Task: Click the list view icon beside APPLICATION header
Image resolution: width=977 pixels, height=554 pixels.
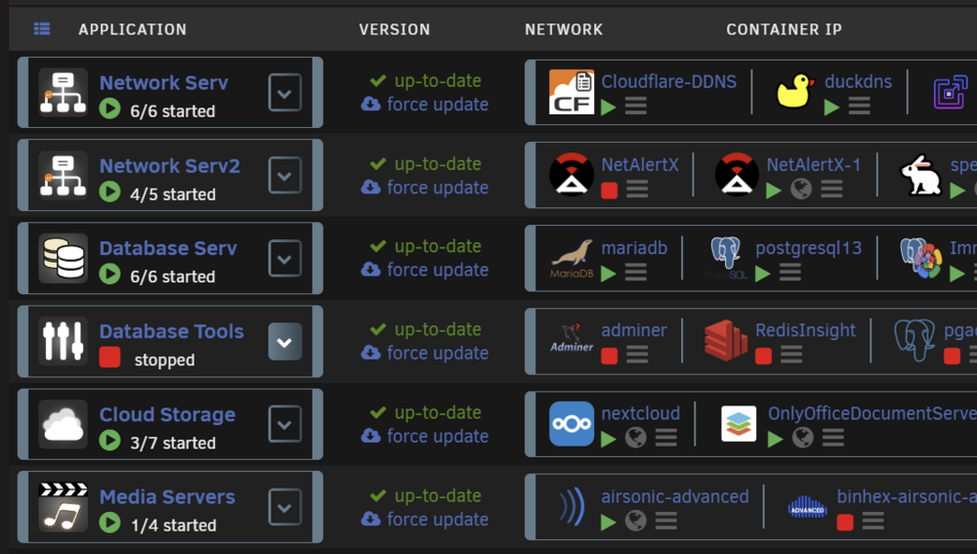Action: pyautogui.click(x=42, y=28)
